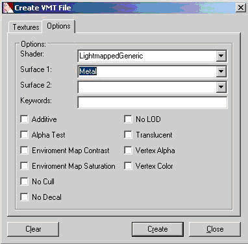Open the Shader dropdown arrow
Image resolution: width=248 pixels, height=244 pixels.
[221, 56]
